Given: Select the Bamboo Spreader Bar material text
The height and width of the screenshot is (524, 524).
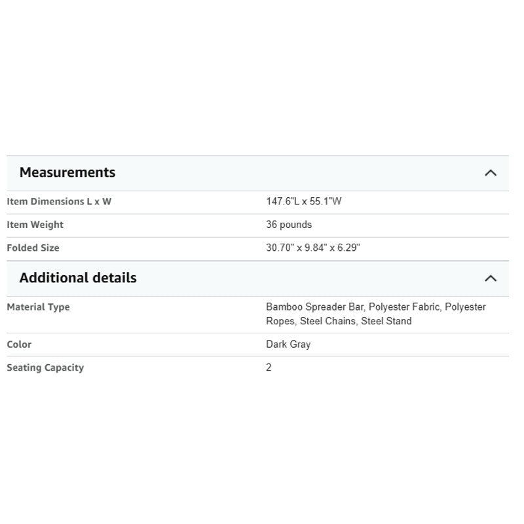Looking at the screenshot, I should [314, 307].
